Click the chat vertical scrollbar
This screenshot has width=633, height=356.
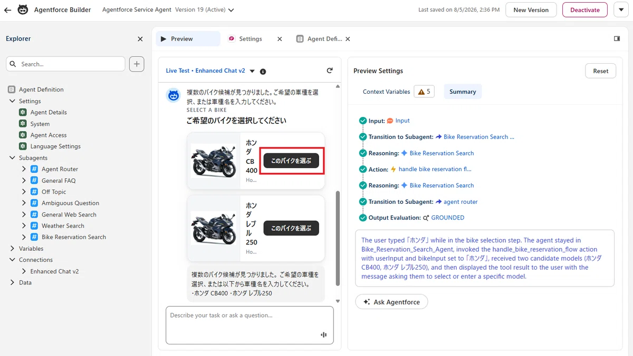point(338,239)
